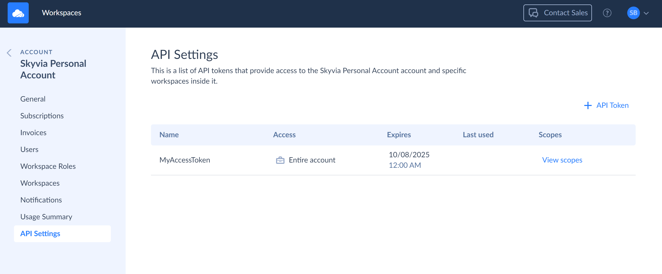The height and width of the screenshot is (274, 662).
Task: Click the plus icon beside API Token
Action: tap(588, 105)
